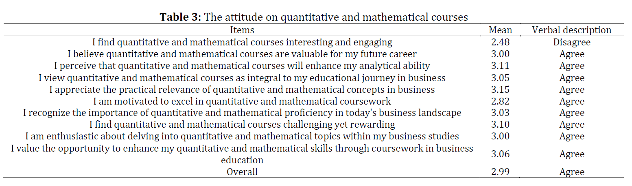This screenshot has height=186, width=632.
Task: Select the Items column header
Action: tap(242, 30)
